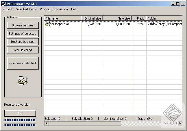This screenshot has width=187, height=131.
Task: Click the Exit button
Action: [x=20, y=113]
